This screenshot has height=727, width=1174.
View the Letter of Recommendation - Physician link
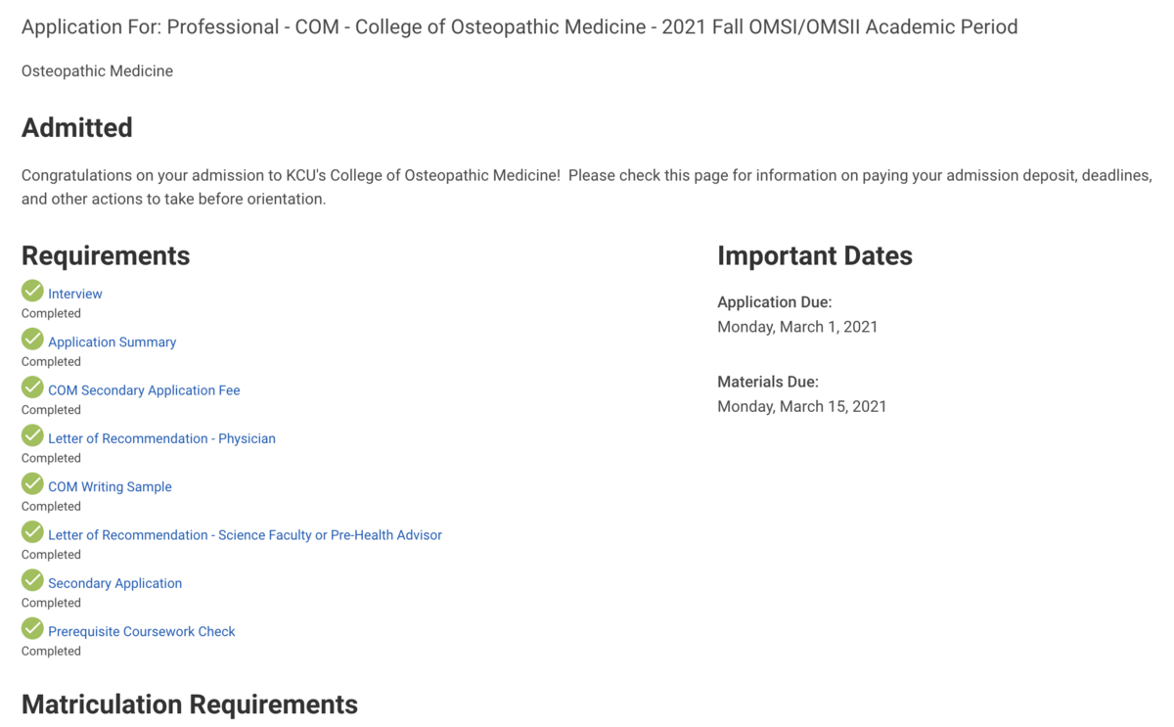(161, 438)
